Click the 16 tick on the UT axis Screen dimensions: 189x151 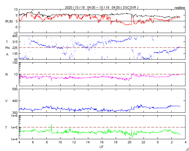coord(102,142)
